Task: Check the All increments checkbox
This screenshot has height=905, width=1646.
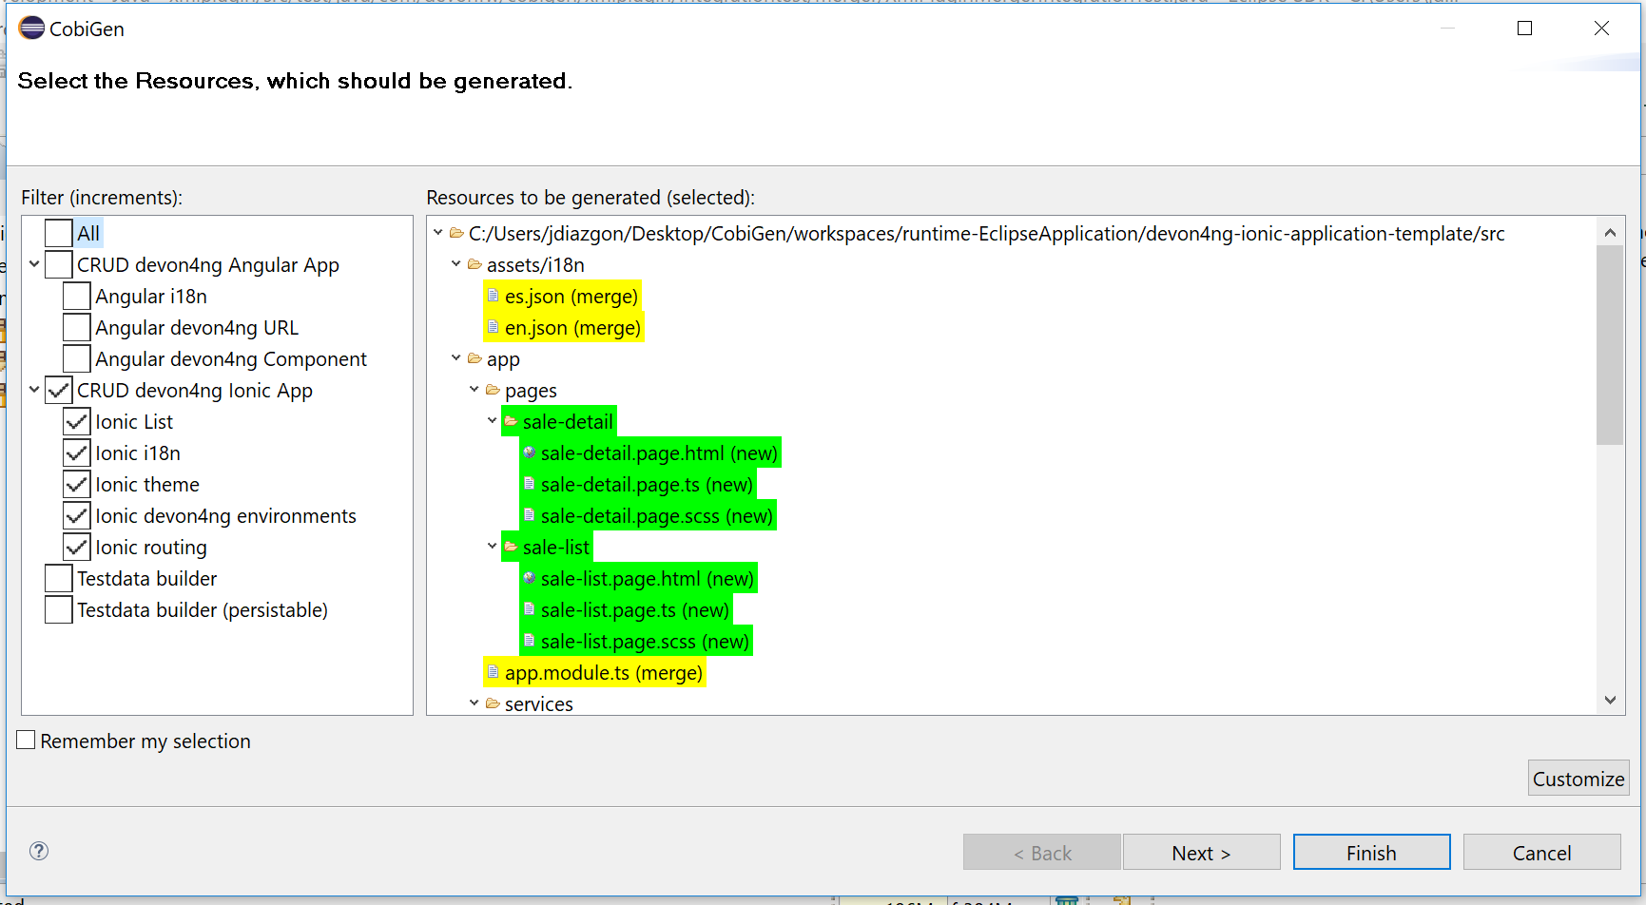Action: coord(59,234)
